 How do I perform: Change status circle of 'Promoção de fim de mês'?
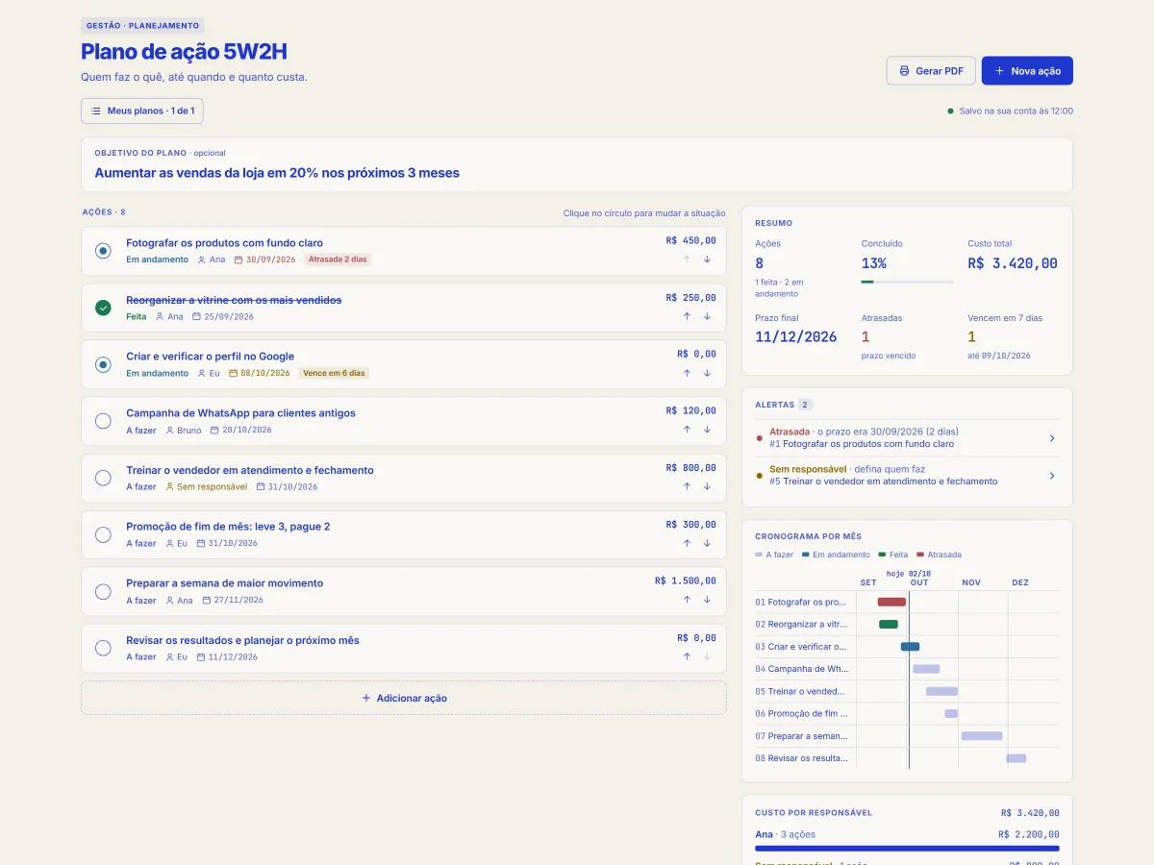103,534
